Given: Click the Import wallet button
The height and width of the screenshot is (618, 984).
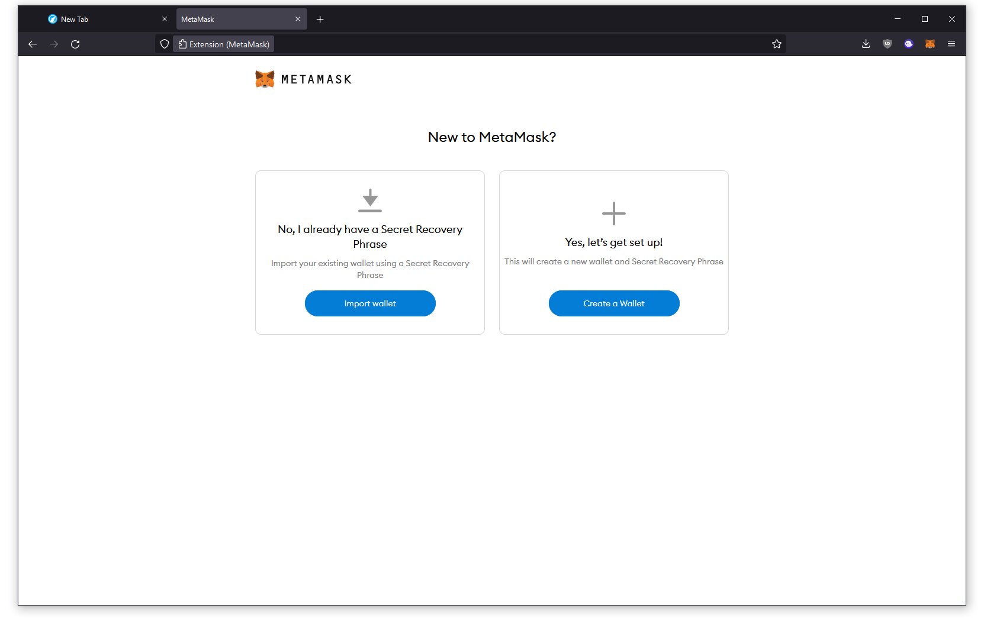Looking at the screenshot, I should point(370,303).
